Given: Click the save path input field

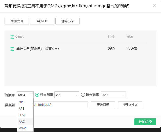Looking at the screenshot, I should point(61,105).
